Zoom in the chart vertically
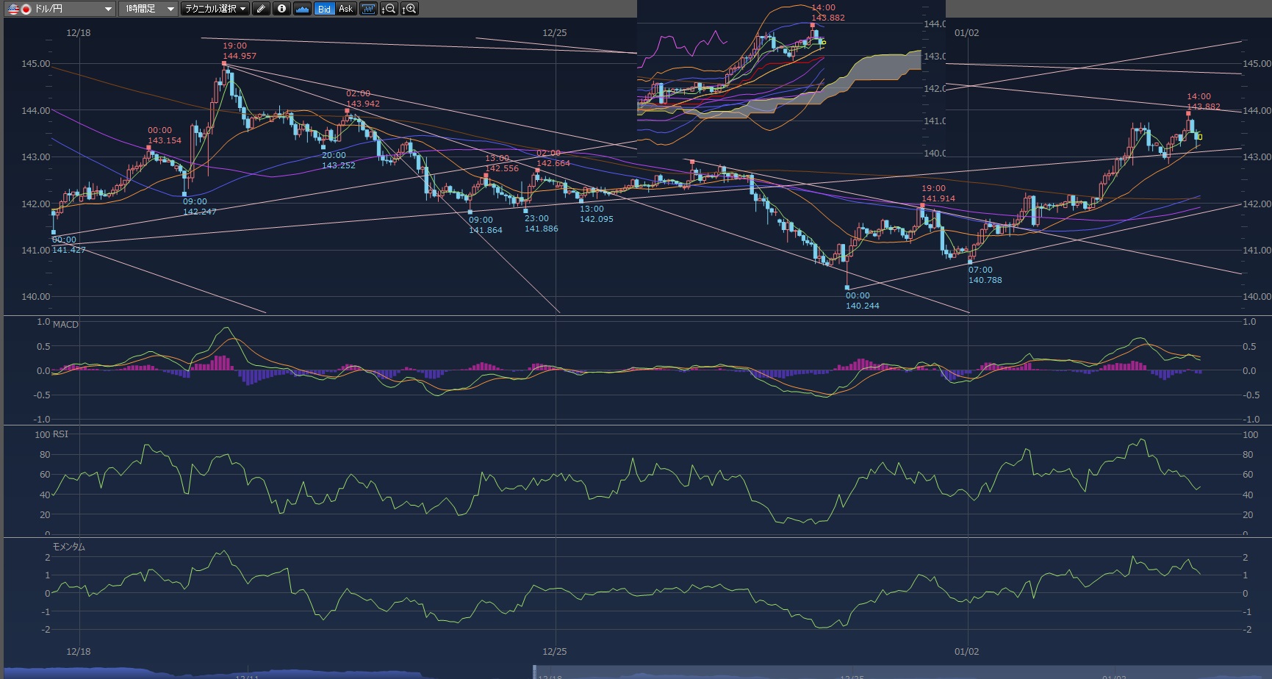This screenshot has height=679, width=1272. tap(409, 9)
